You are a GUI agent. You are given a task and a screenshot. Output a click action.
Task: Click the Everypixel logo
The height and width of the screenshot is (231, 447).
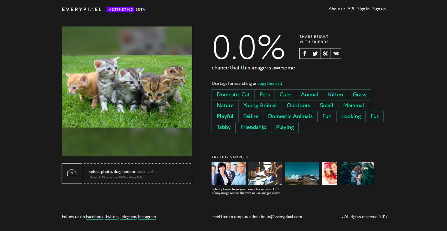(x=82, y=9)
